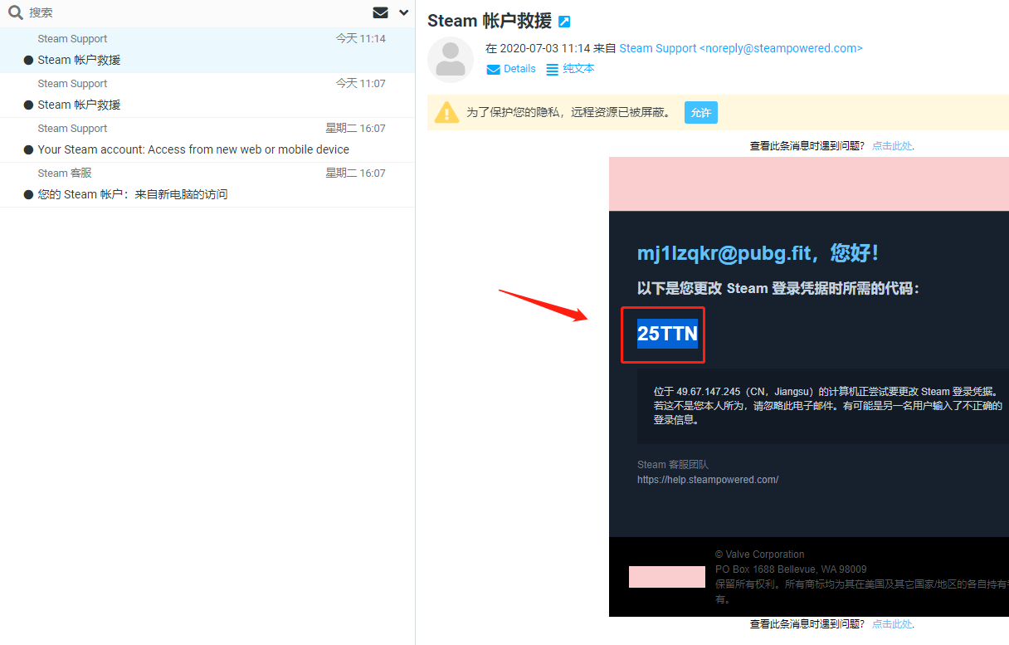The height and width of the screenshot is (645, 1009).
Task: Click the PO Box 1688 Bellevue address text
Action: click(791, 569)
